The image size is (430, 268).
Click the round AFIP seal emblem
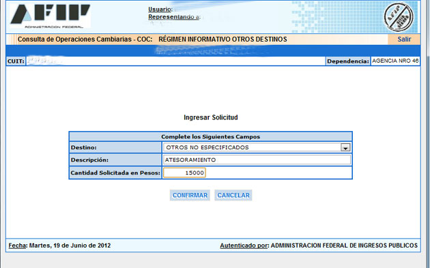point(399,17)
